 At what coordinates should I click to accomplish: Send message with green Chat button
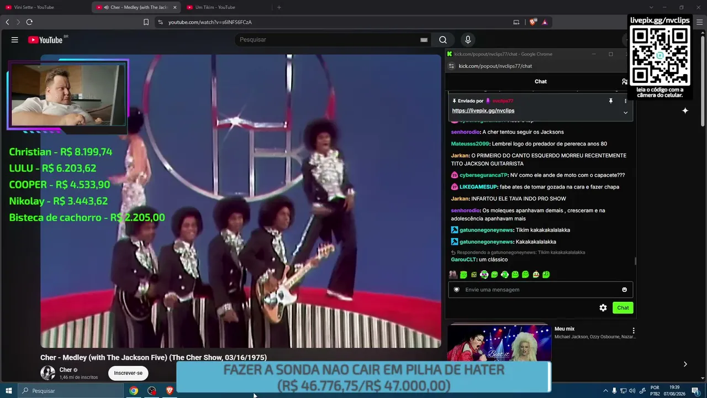point(623,308)
